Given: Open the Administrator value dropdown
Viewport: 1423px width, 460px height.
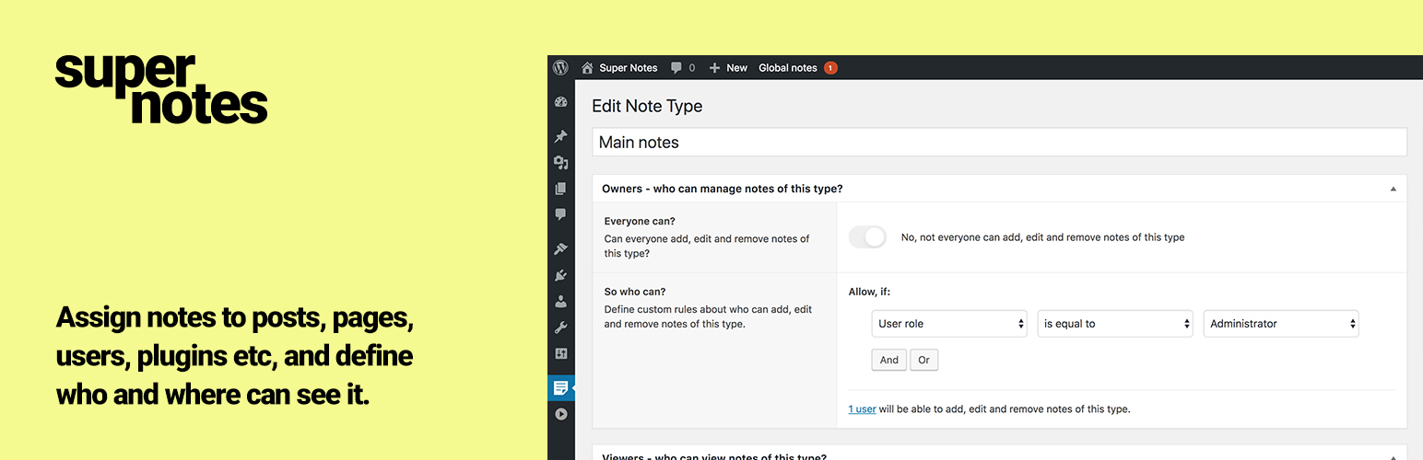Looking at the screenshot, I should click(x=1281, y=324).
